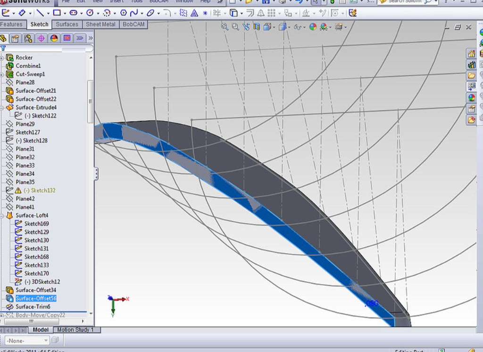Select the Spline tool
The image size is (483, 352).
point(133,13)
